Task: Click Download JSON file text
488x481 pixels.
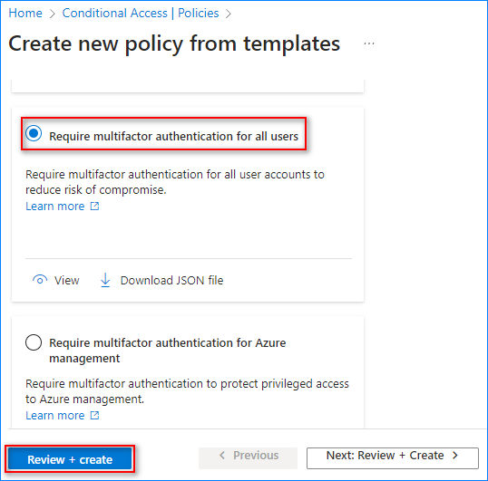Action: click(x=171, y=280)
